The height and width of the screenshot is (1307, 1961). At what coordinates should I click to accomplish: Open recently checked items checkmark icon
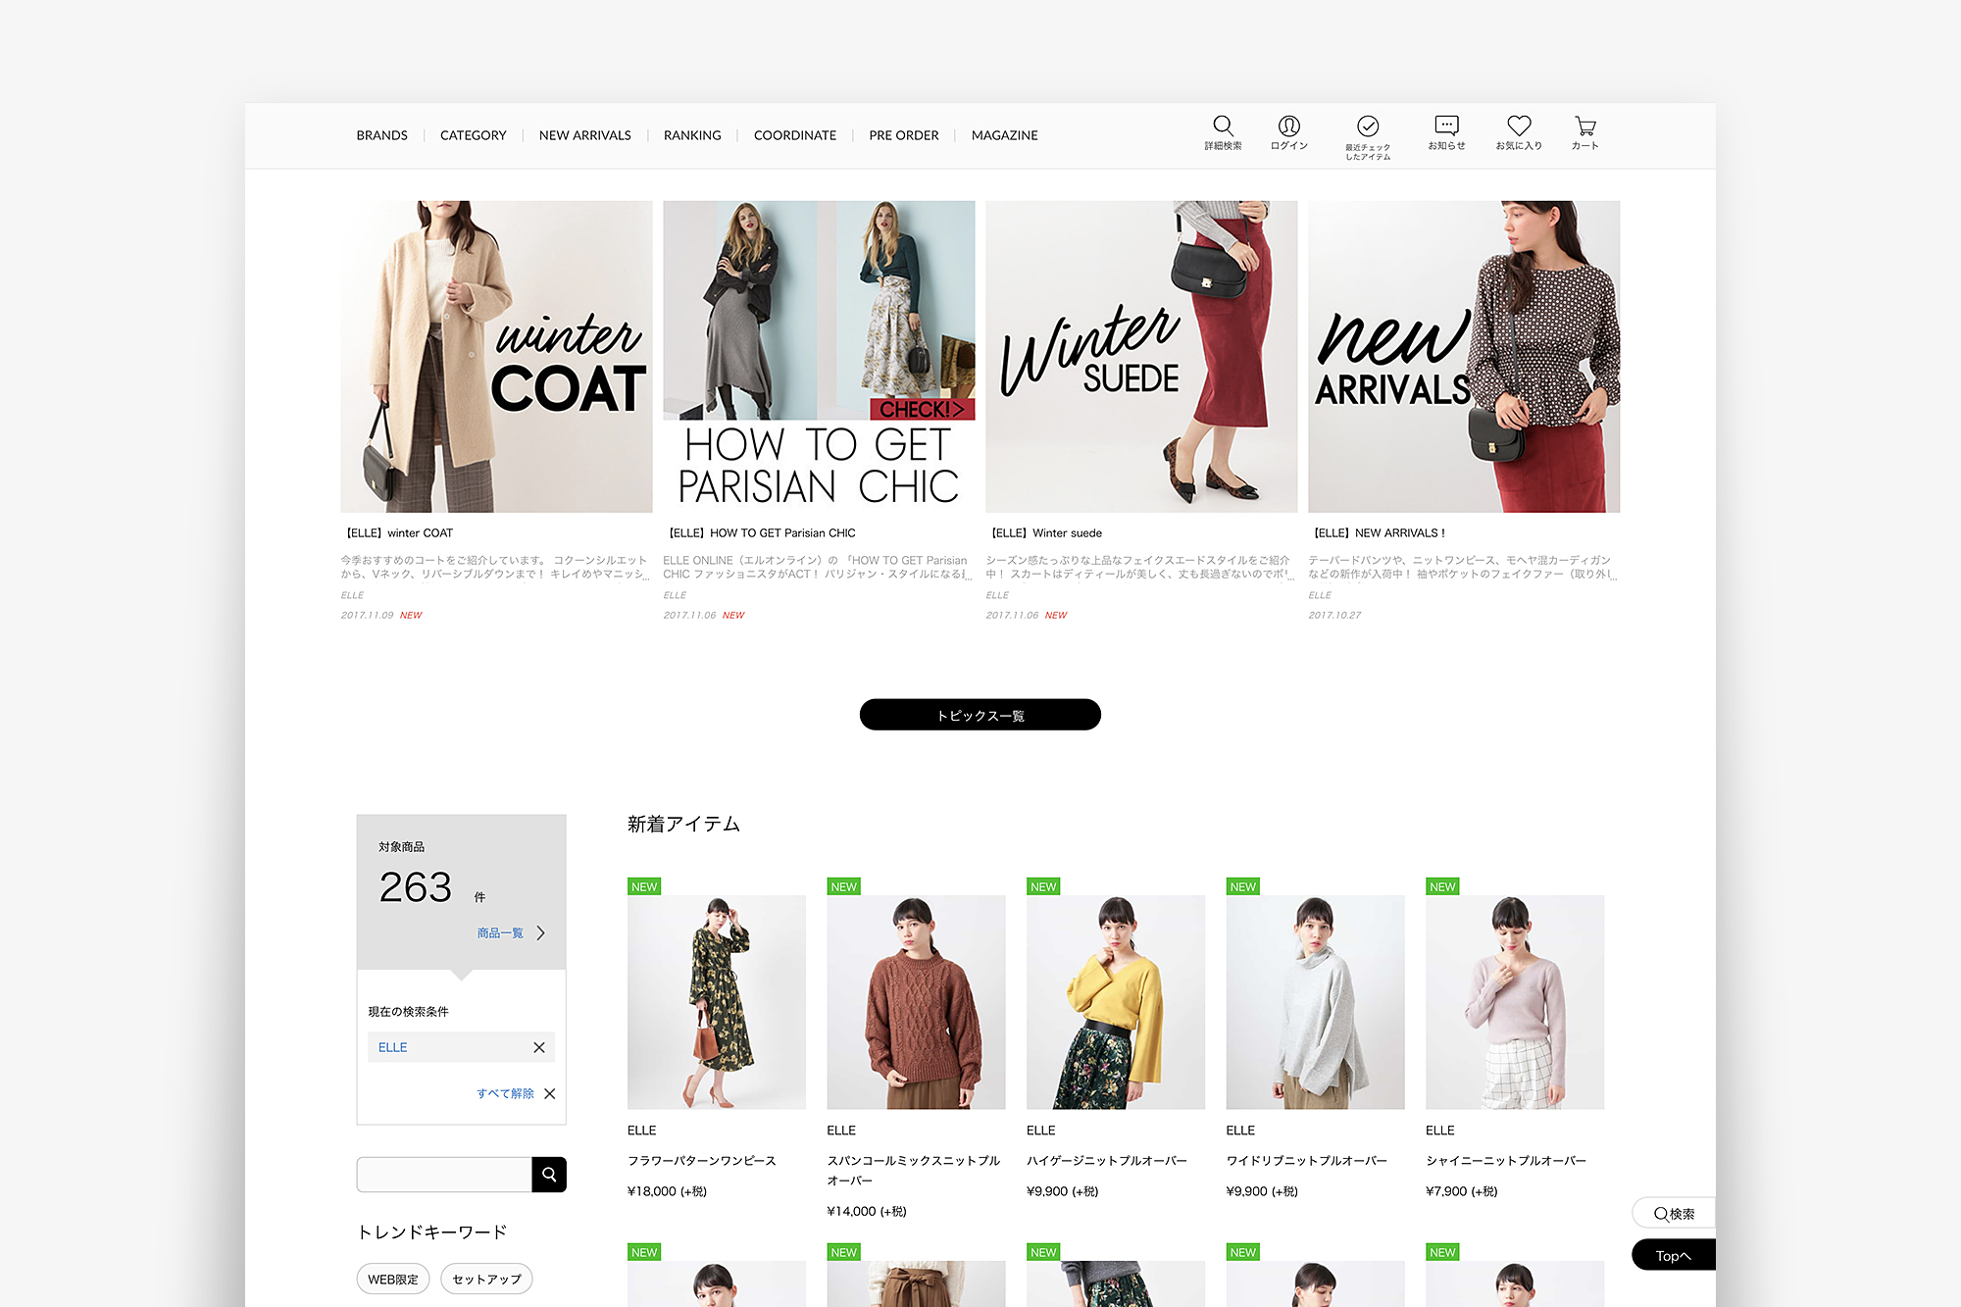[x=1368, y=126]
